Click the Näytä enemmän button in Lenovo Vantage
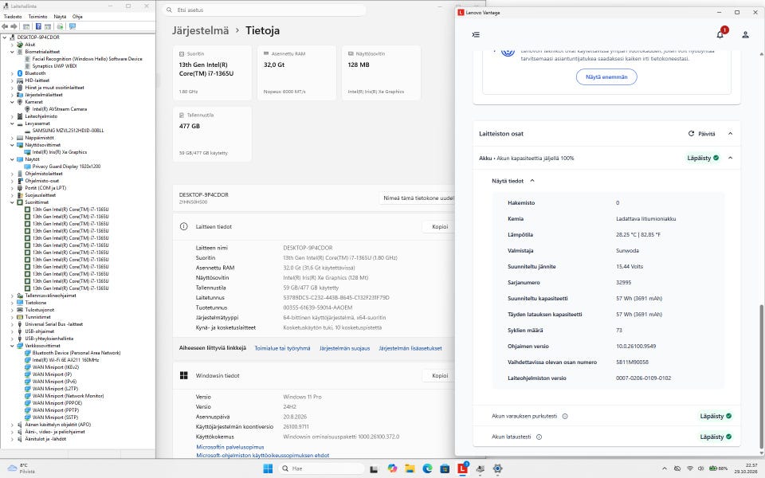 point(606,77)
